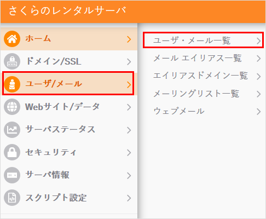Click the chevron beside ウェブメール
The width and height of the screenshot is (266, 219).
[x=258, y=112]
